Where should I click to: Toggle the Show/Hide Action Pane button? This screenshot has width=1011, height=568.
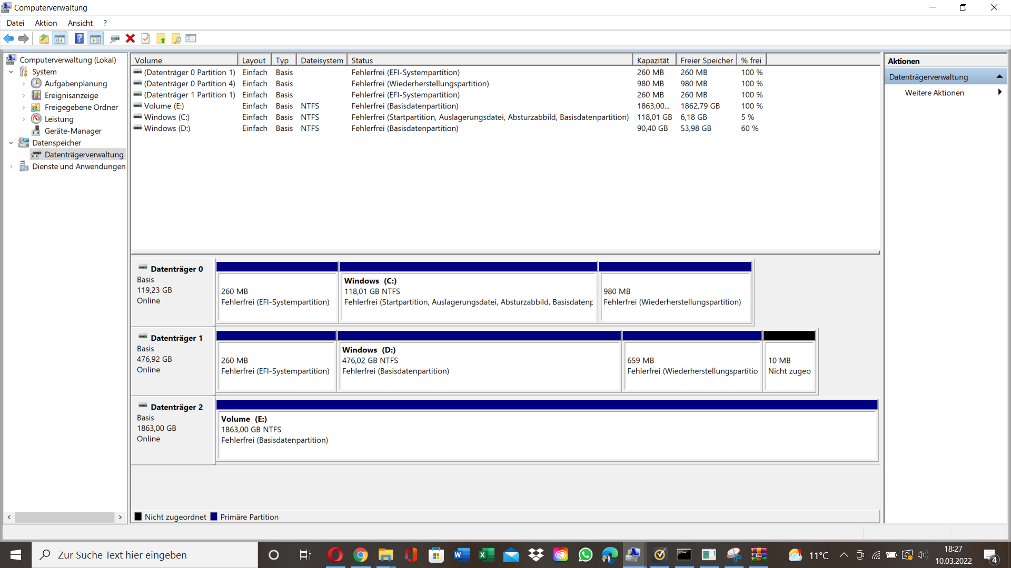95,38
